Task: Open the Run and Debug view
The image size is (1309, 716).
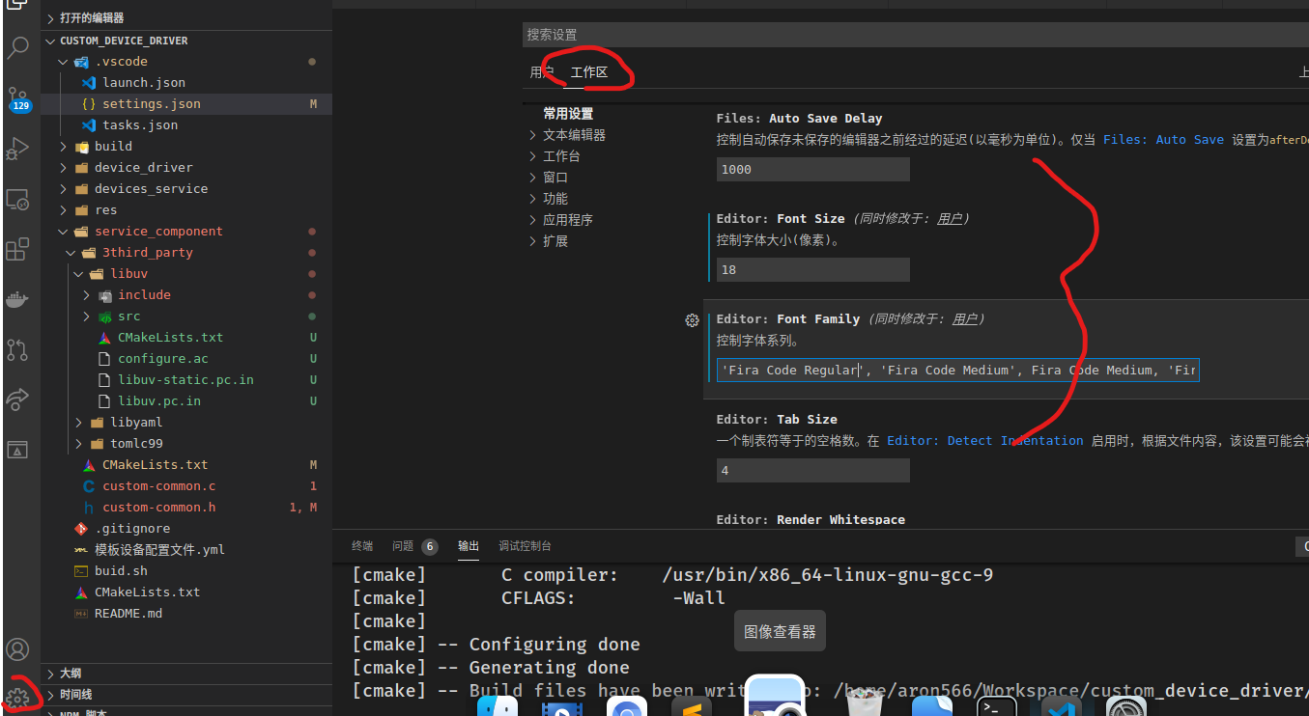Action: pyautogui.click(x=19, y=149)
